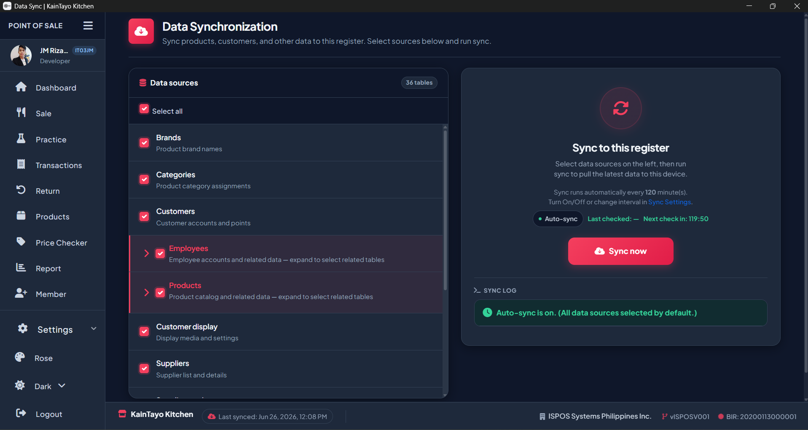
Task: Click the Settings gear icon
Action: (x=23, y=329)
